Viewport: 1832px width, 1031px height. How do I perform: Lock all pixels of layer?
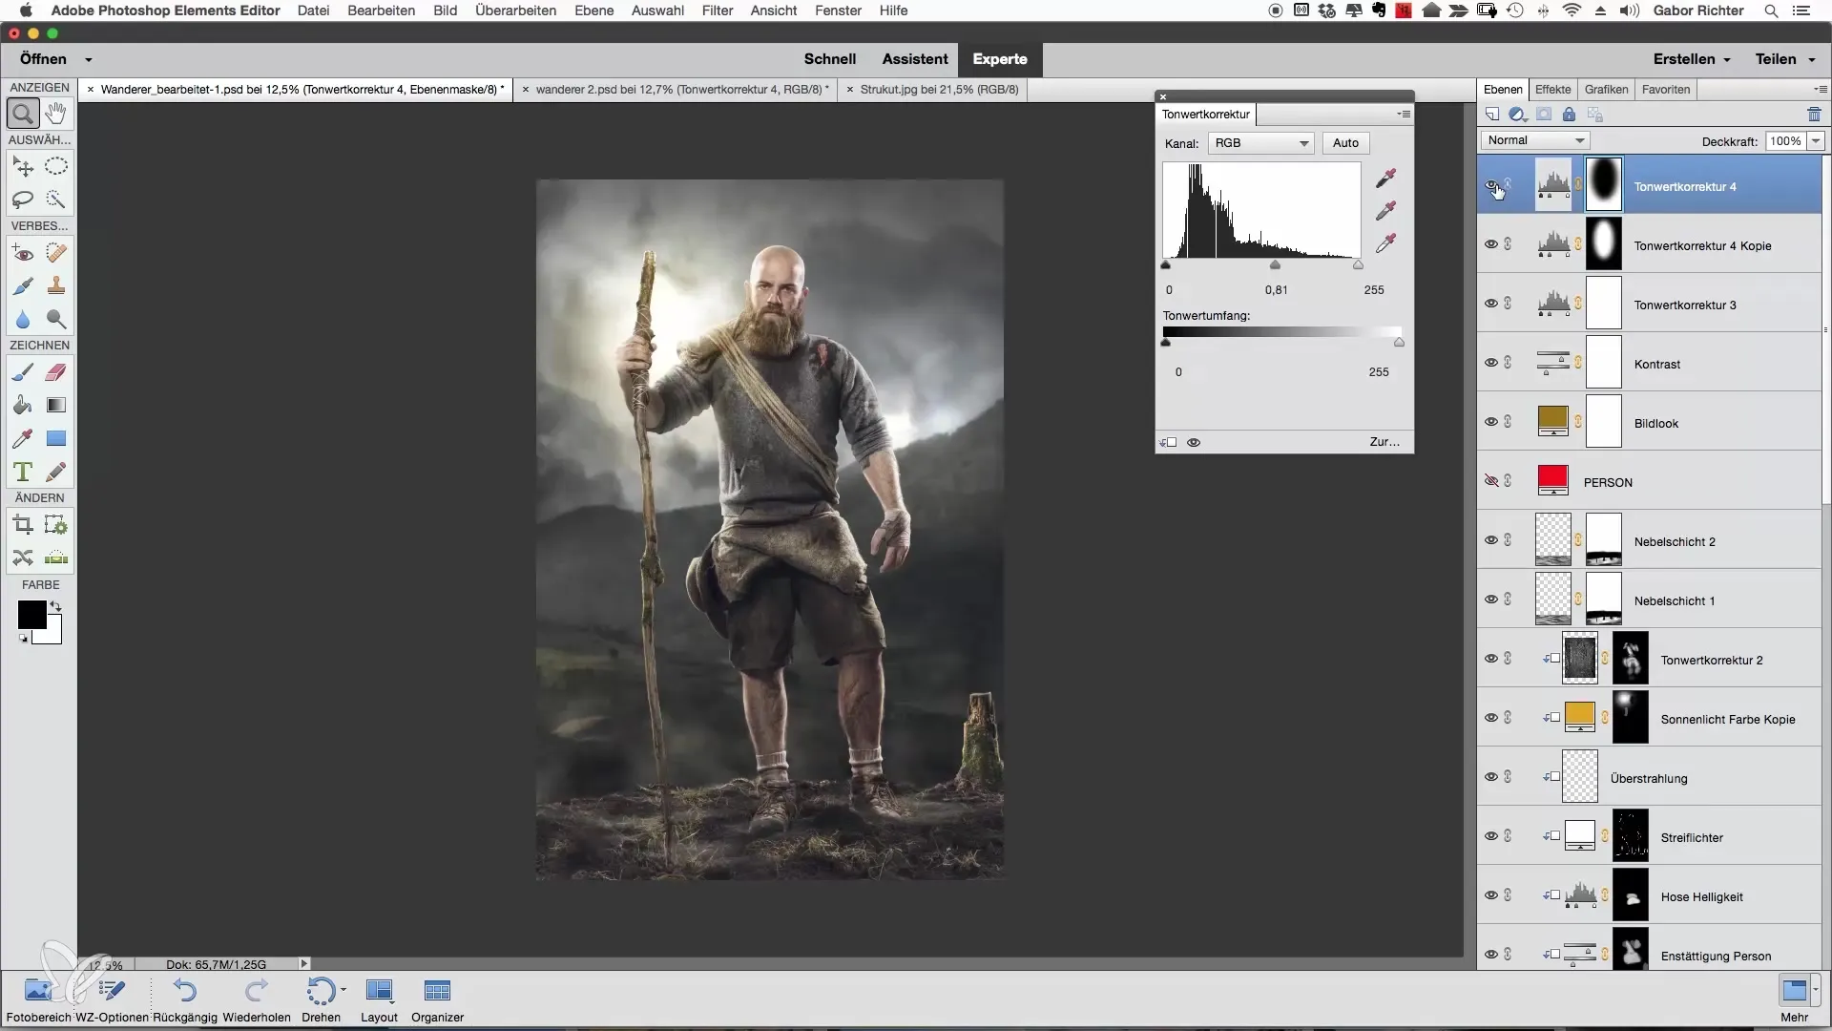click(x=1569, y=115)
